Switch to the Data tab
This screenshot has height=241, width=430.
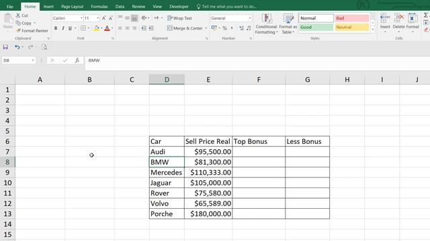120,7
